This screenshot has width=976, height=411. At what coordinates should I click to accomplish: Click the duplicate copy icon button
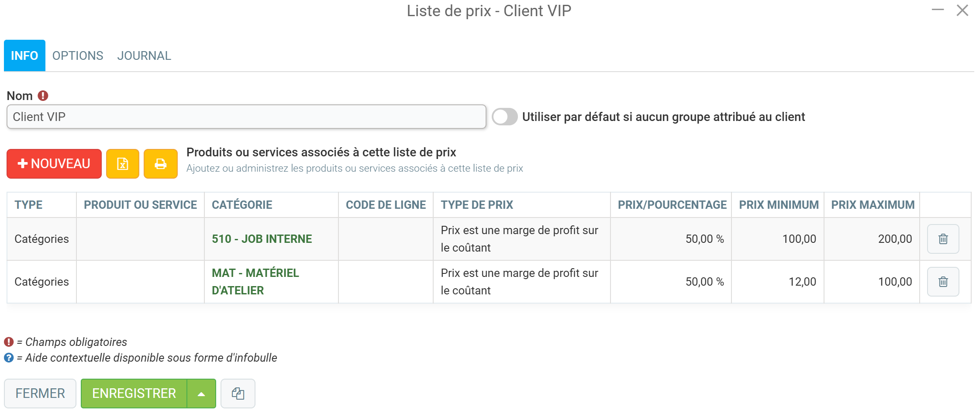[238, 394]
